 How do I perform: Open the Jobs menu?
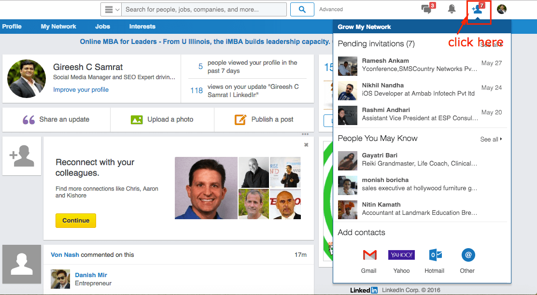(103, 27)
